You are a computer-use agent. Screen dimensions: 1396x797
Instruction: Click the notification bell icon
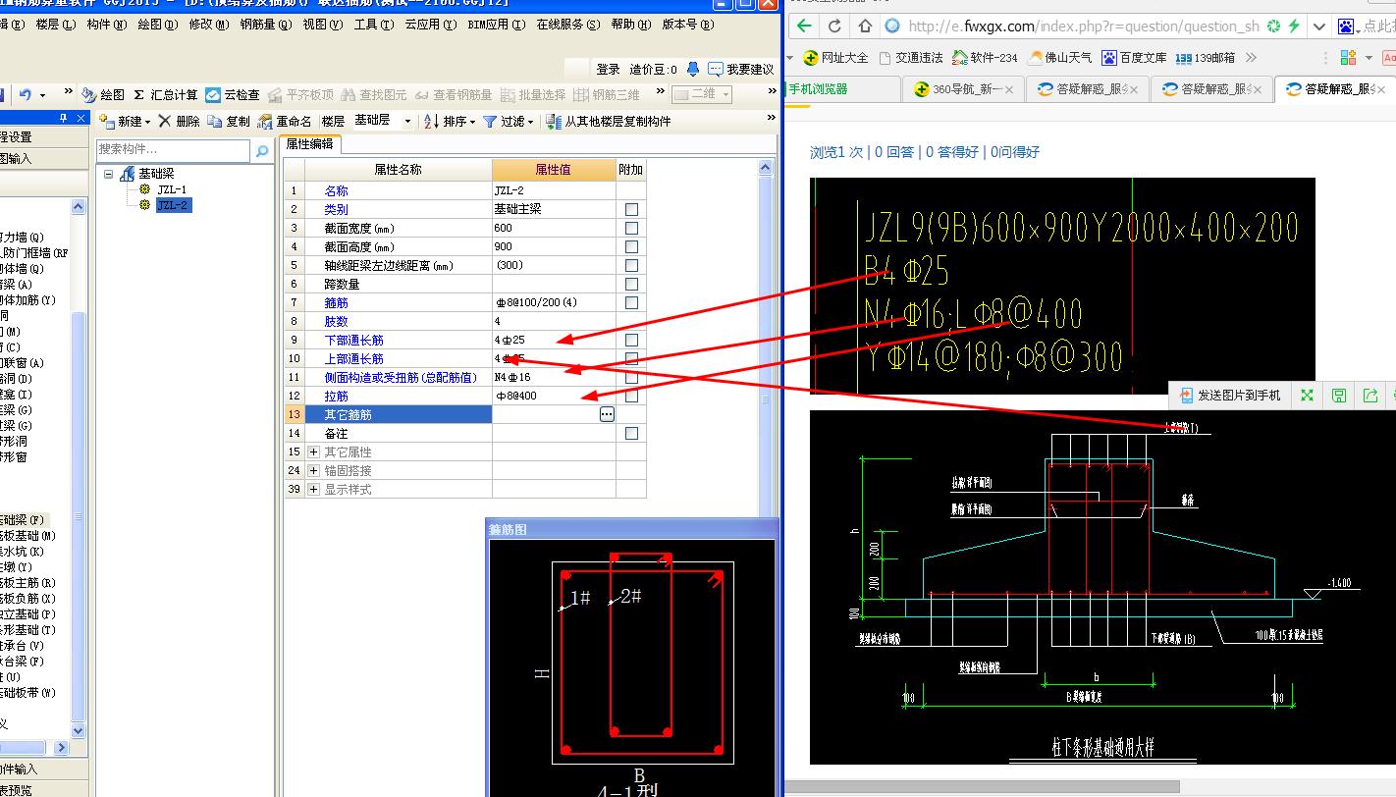pyautogui.click(x=693, y=69)
